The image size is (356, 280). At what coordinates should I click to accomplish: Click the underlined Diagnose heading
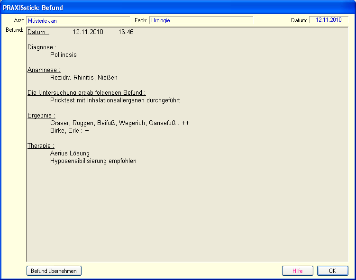(42, 47)
